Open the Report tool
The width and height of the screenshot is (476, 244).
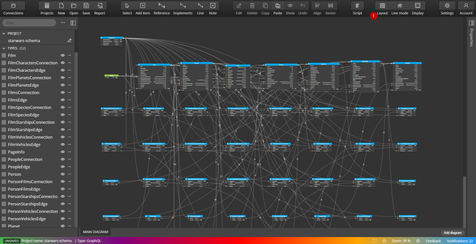point(99,9)
